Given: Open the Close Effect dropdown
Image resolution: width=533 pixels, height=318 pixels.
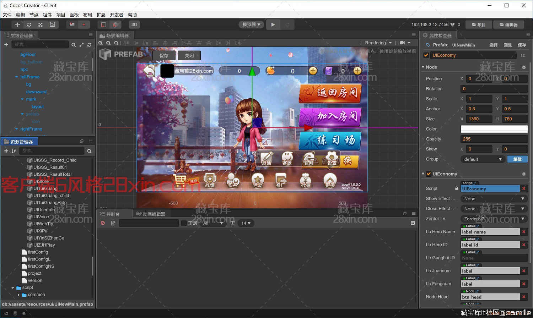Looking at the screenshot, I should pos(494,209).
